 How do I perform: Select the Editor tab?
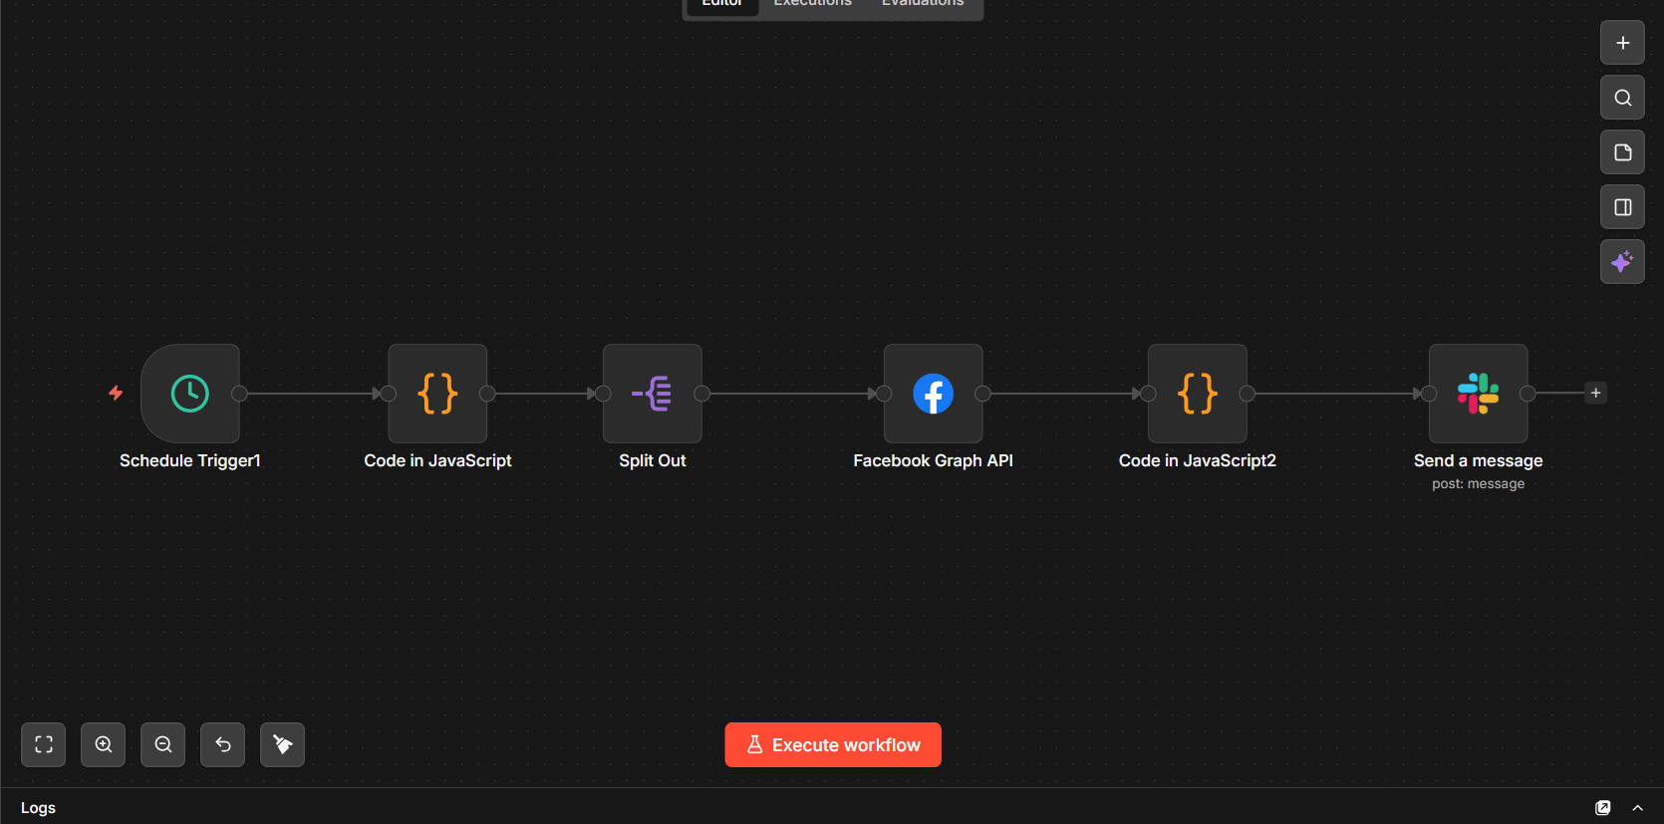pyautogui.click(x=722, y=4)
